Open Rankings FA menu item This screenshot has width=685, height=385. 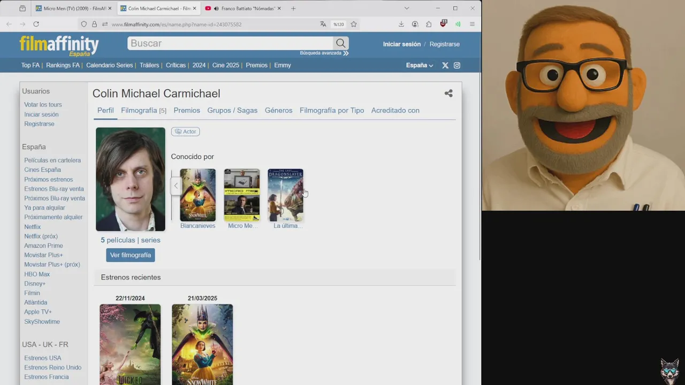63,65
